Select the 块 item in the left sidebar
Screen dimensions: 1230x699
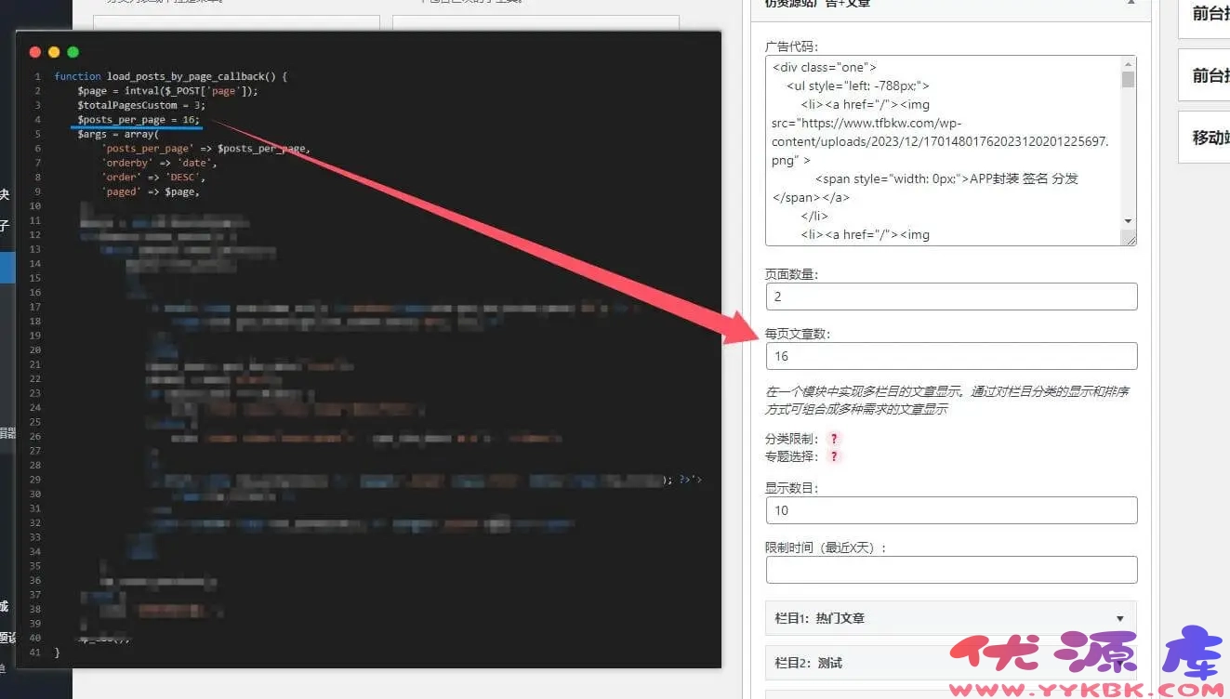tap(6, 194)
